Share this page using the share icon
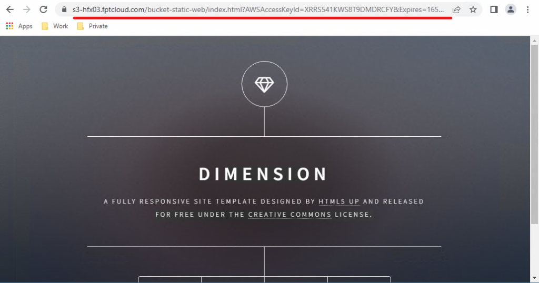Screen dimensions: 539x283 (456, 9)
